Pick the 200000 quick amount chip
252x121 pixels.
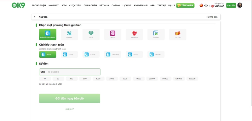[192, 79]
